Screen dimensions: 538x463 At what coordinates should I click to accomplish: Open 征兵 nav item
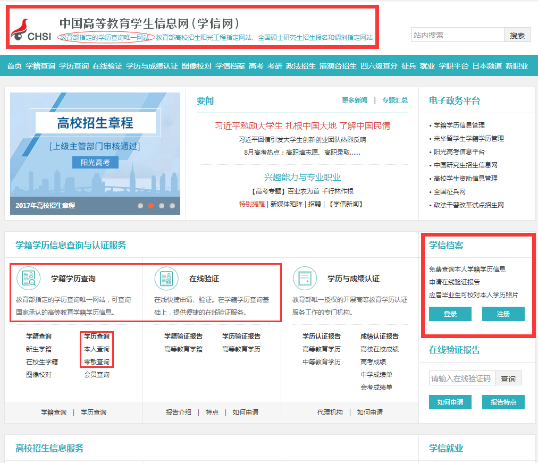[x=409, y=66]
